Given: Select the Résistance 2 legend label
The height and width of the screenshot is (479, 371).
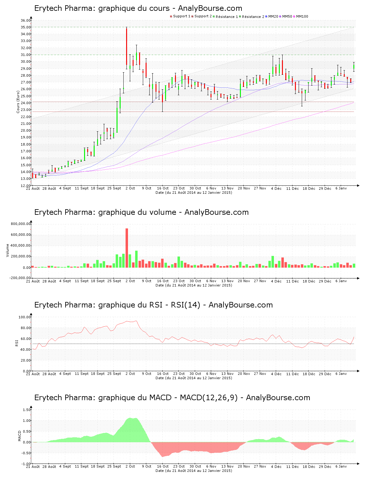Looking at the screenshot, I should [253, 17].
